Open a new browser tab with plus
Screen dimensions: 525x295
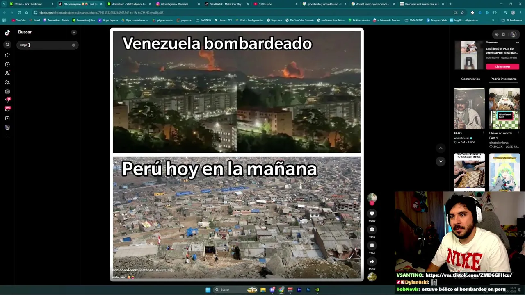450,4
